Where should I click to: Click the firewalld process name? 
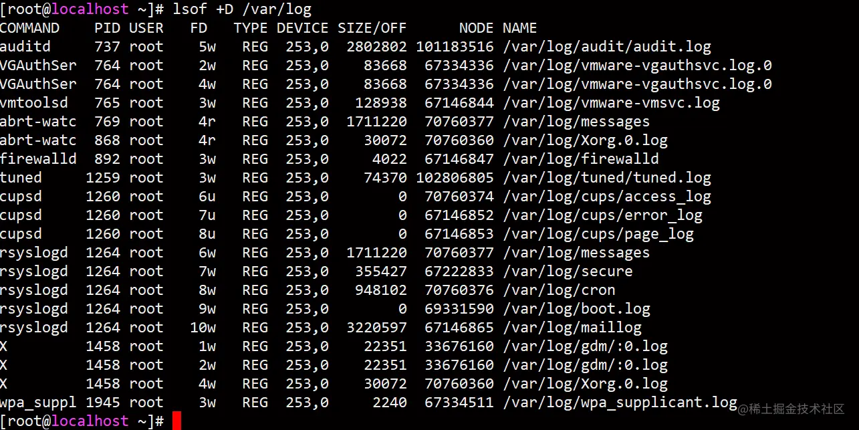tap(38, 159)
